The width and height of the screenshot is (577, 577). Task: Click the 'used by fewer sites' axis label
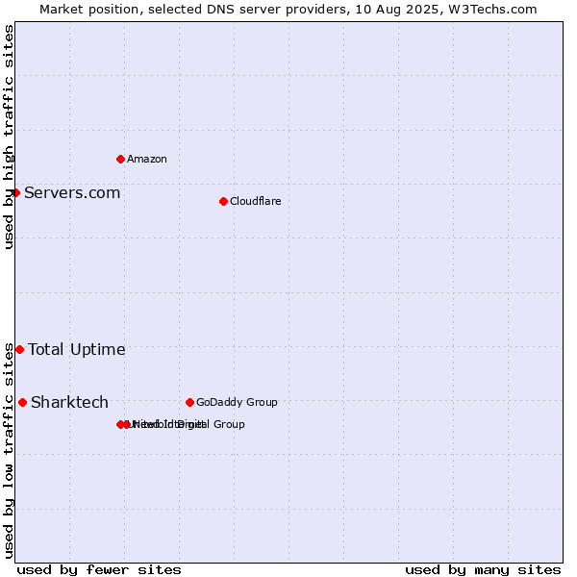pyautogui.click(x=99, y=570)
